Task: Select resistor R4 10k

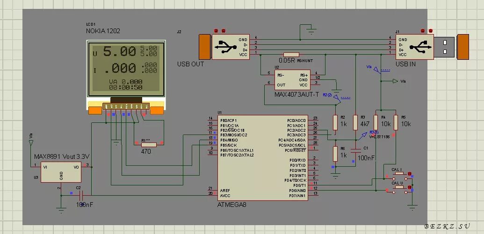Action: click(376, 122)
